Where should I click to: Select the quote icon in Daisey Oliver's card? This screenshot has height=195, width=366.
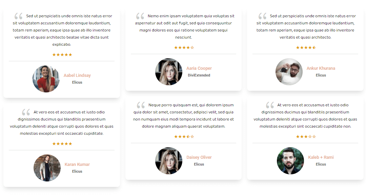click(x=141, y=105)
